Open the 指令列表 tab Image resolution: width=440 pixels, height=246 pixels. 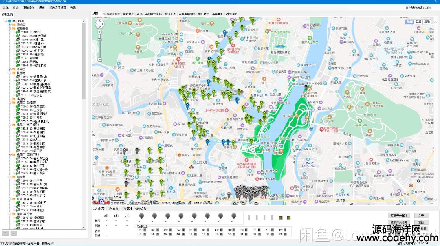coord(170,14)
